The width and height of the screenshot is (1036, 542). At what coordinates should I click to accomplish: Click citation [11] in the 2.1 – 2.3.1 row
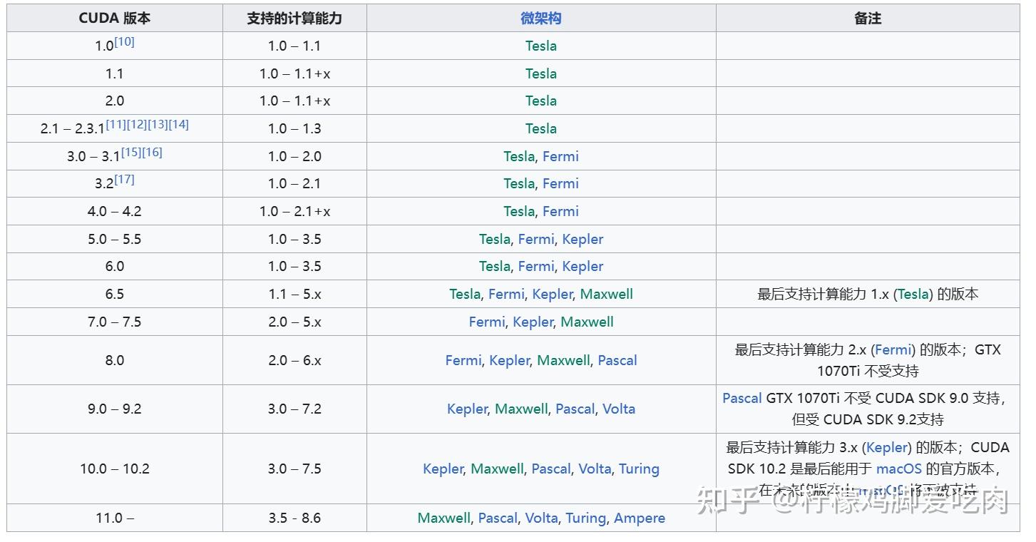pos(116,124)
